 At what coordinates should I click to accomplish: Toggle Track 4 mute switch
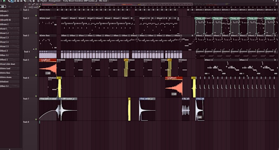36,57
